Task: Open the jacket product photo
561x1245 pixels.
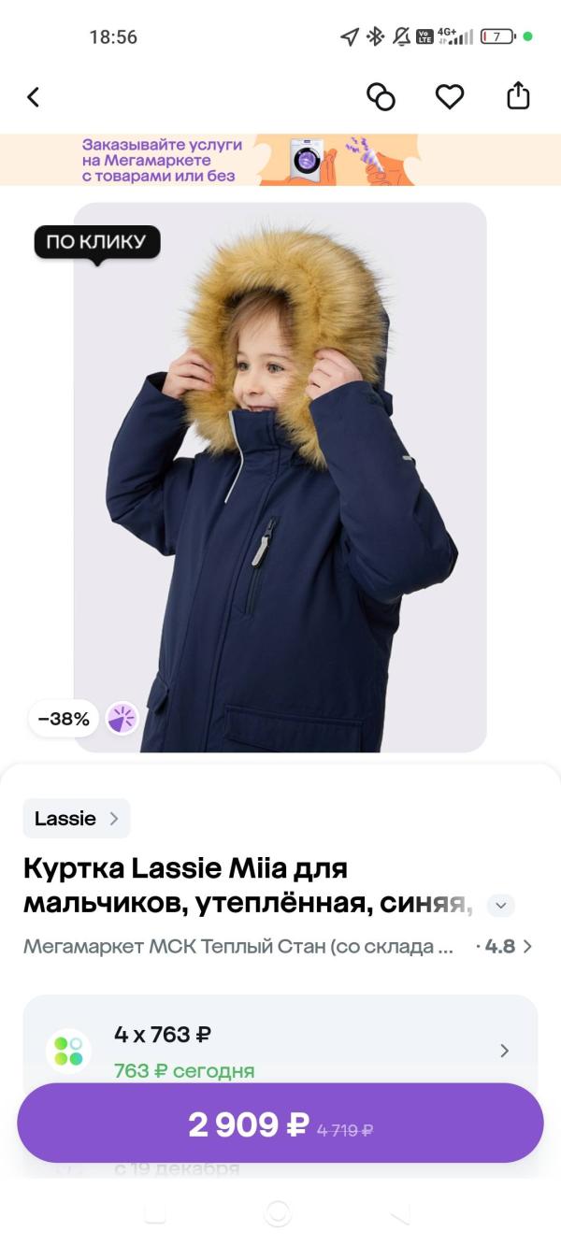Action: click(x=280, y=477)
